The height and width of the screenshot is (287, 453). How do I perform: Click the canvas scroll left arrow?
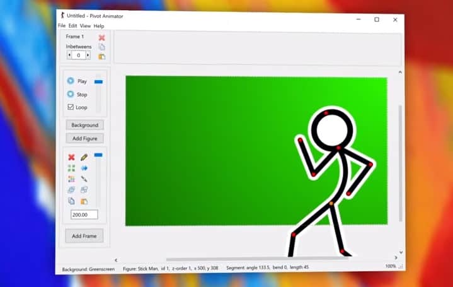(x=116, y=260)
